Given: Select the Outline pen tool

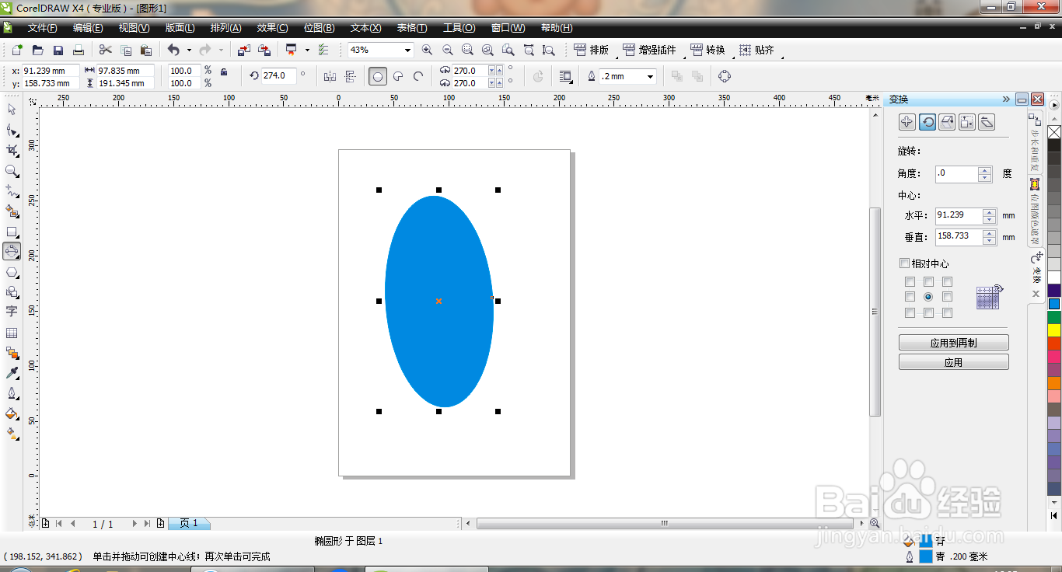Looking at the screenshot, I should click(x=12, y=393).
